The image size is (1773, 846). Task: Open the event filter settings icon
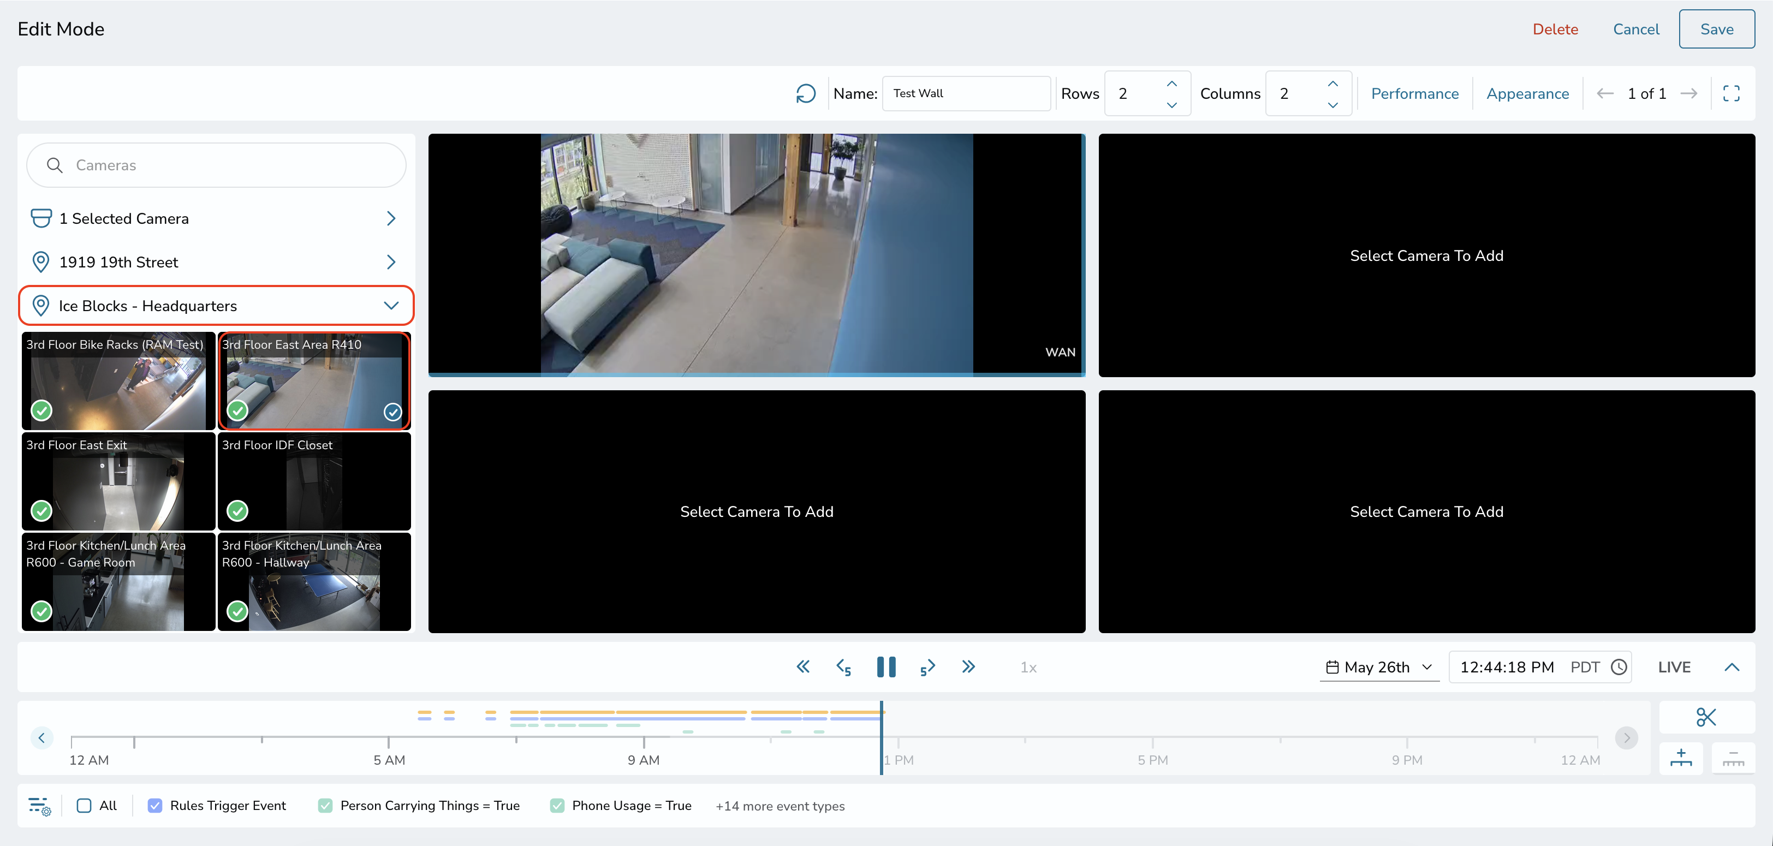tap(39, 806)
